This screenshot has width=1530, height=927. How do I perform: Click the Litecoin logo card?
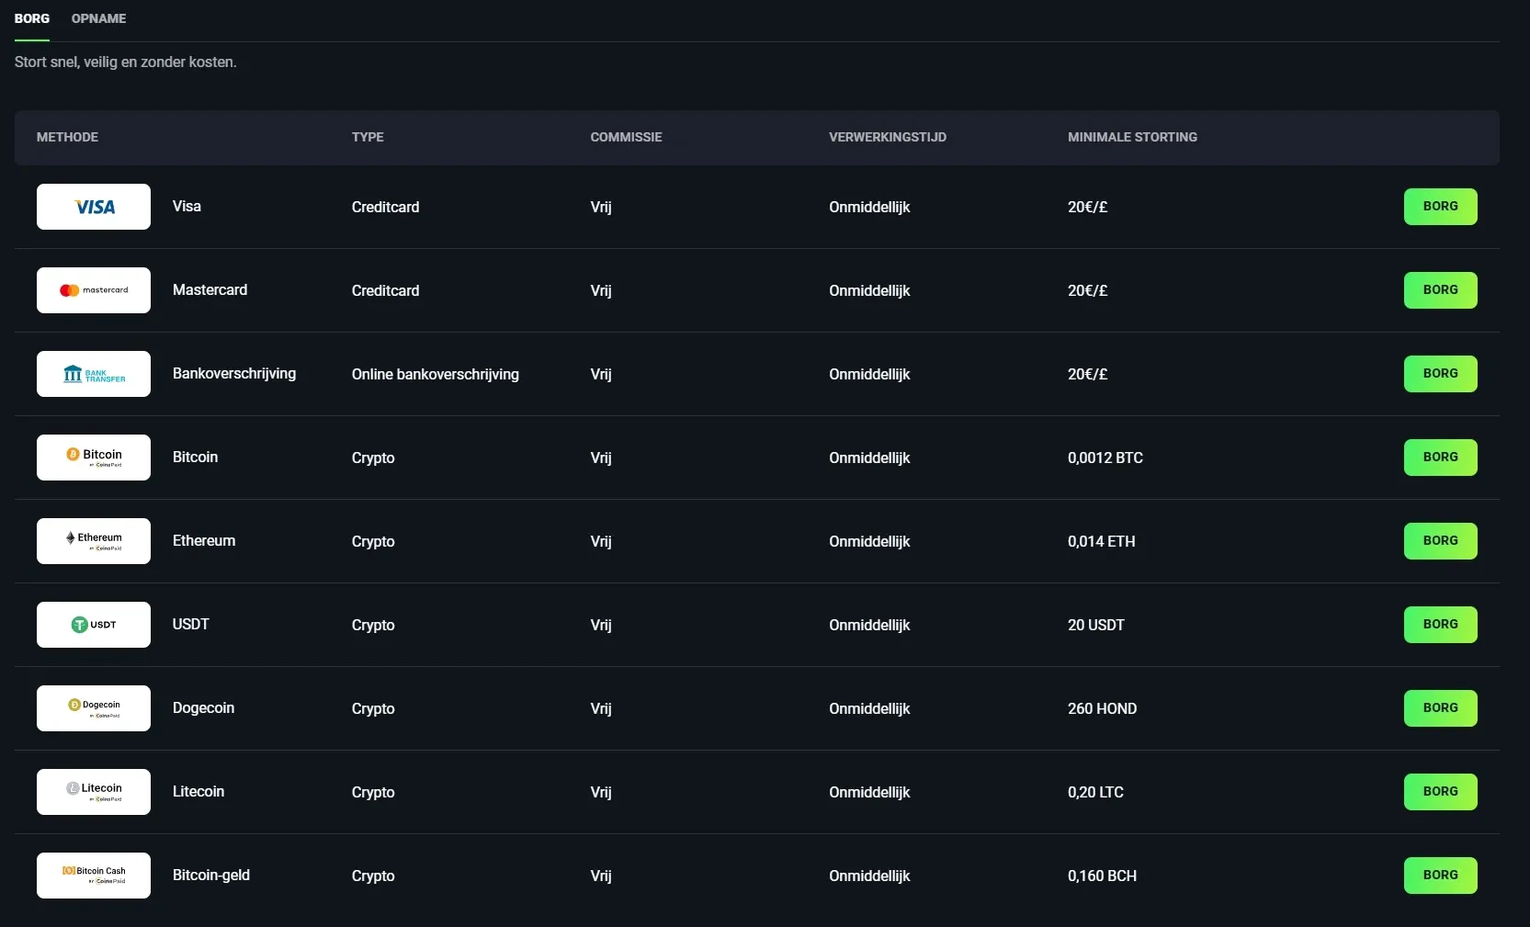coord(94,792)
